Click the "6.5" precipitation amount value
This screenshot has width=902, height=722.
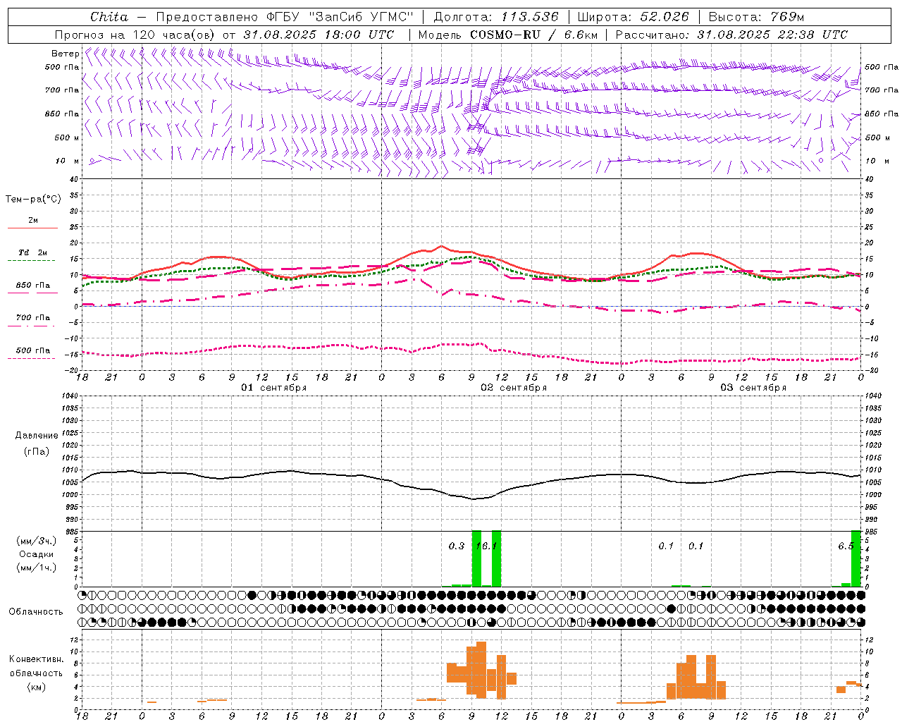(846, 546)
